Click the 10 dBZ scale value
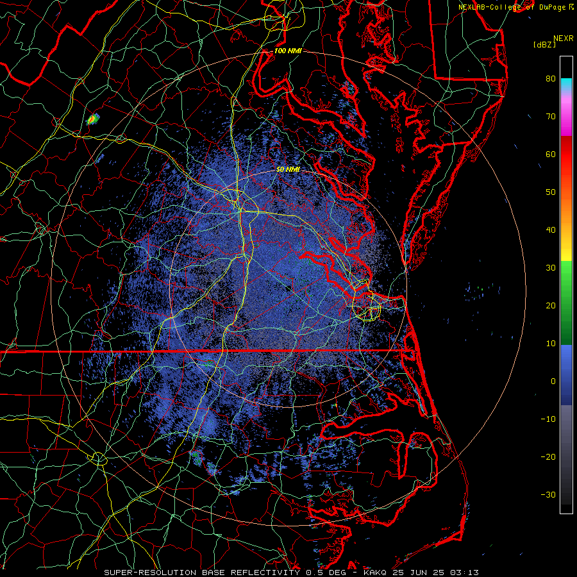 pos(551,344)
